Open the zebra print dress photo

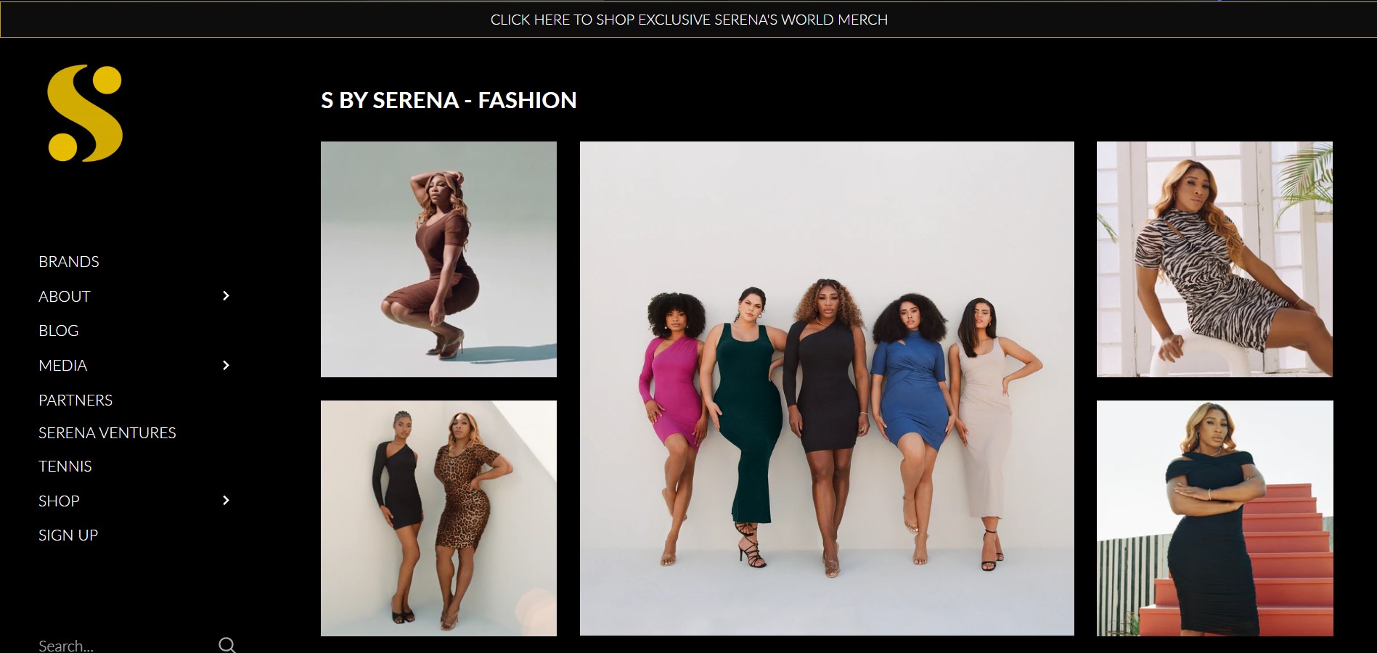pyautogui.click(x=1214, y=259)
